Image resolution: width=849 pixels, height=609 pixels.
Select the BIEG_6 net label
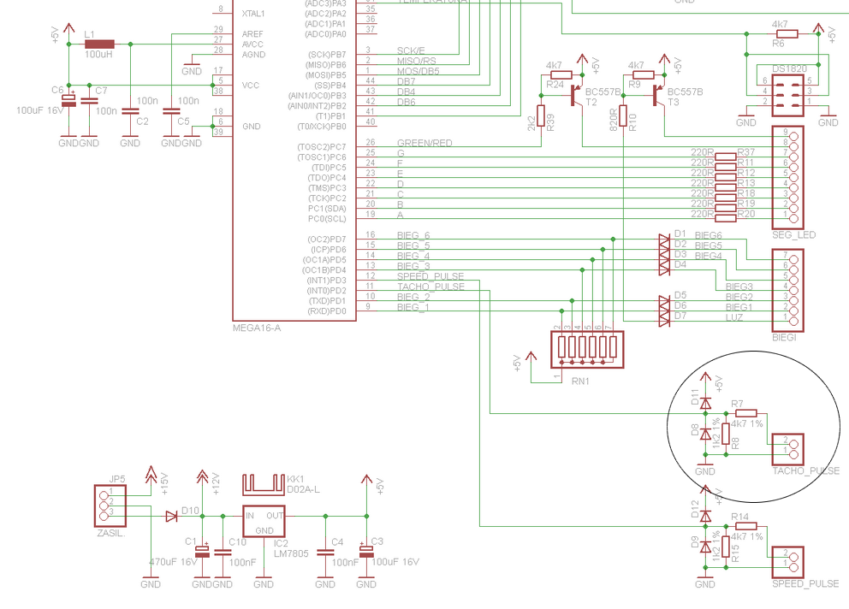pyautogui.click(x=413, y=235)
